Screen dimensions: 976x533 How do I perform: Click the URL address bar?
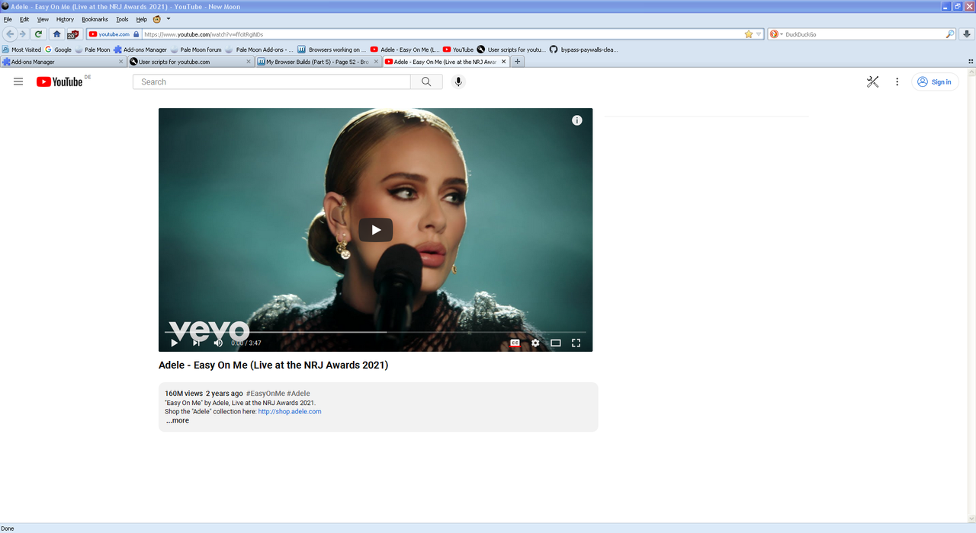[442, 34]
